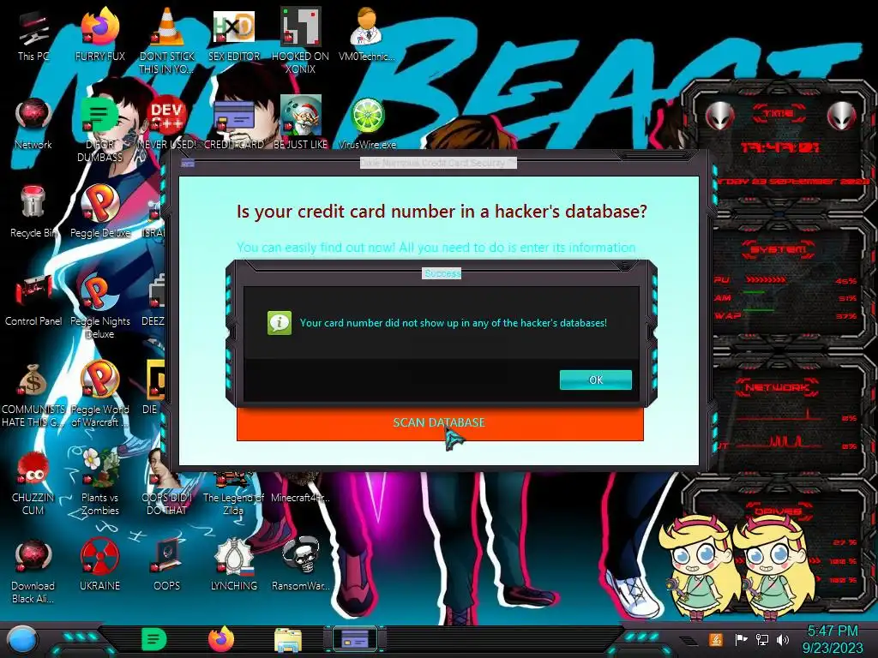Viewport: 878px width, 658px height.
Task: Open the clock showing 5:47 PM
Action: (833, 639)
